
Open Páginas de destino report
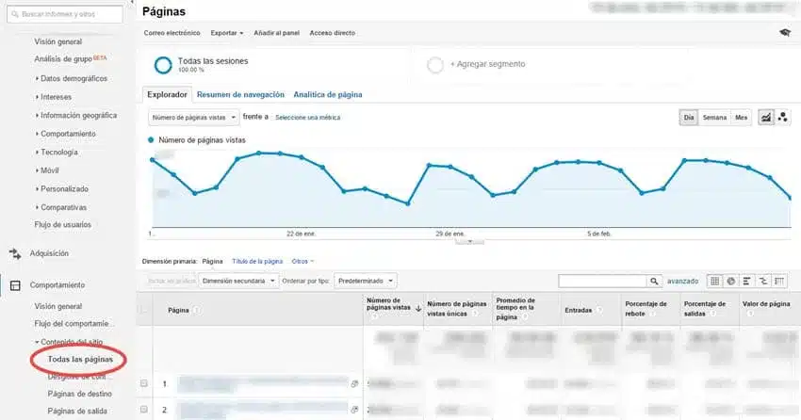pyautogui.click(x=79, y=394)
